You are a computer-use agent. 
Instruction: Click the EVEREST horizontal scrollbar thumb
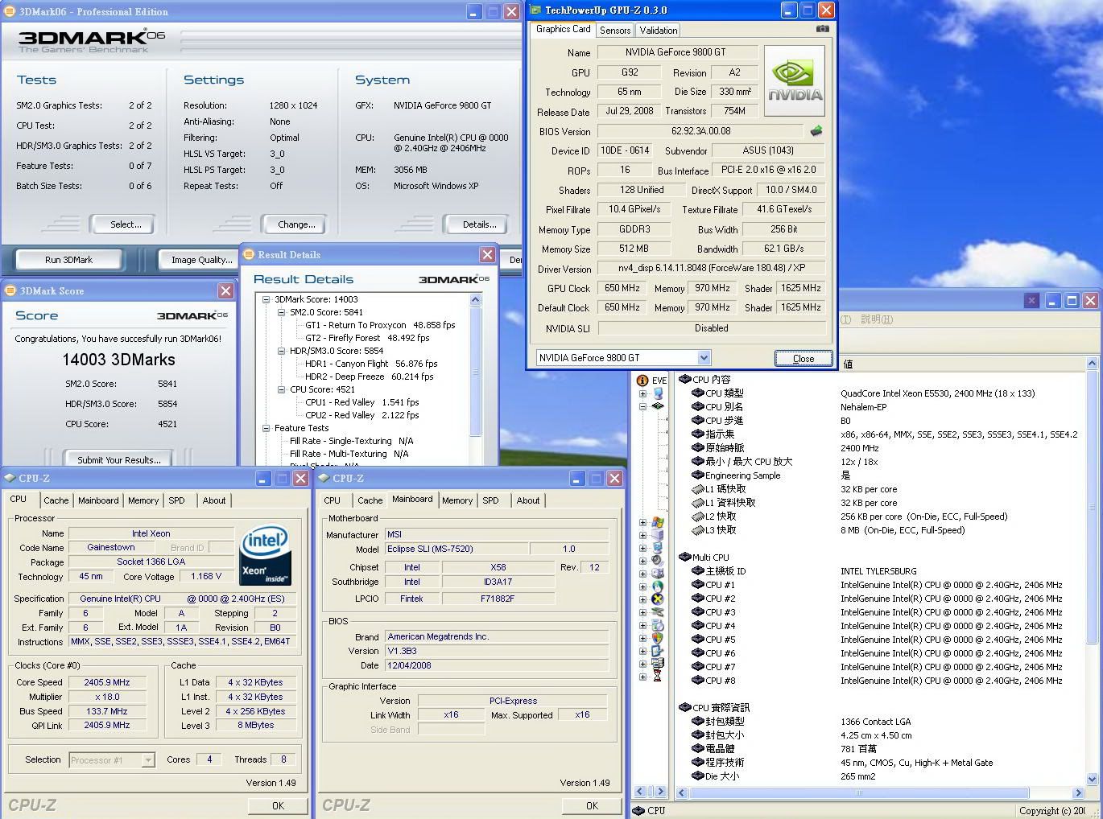(858, 792)
